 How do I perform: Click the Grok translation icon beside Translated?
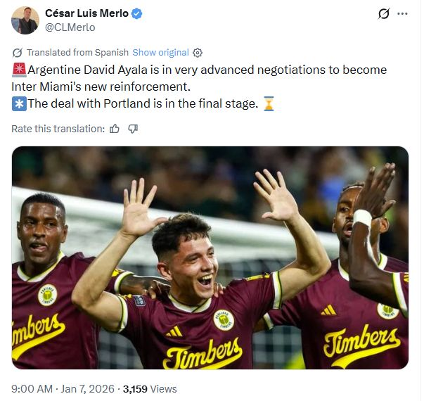point(18,53)
